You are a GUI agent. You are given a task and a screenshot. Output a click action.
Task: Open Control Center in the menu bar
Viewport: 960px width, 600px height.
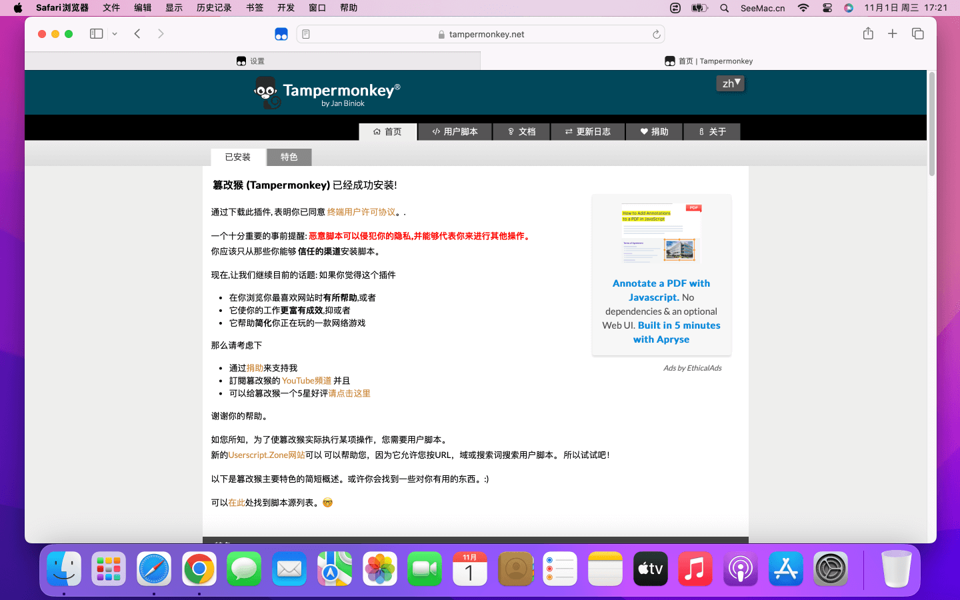(x=827, y=8)
